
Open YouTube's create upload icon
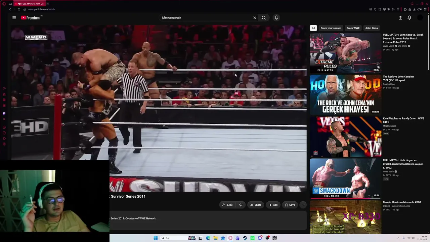point(400,18)
